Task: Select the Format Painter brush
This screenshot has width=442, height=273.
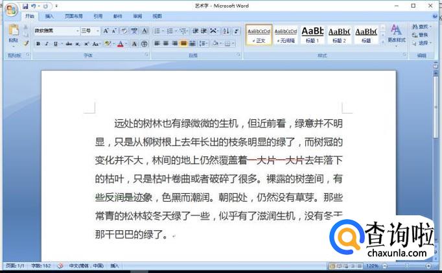Action: [27, 43]
